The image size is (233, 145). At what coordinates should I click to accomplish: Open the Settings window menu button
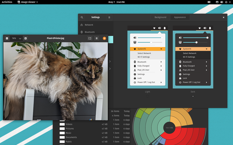click(x=109, y=17)
